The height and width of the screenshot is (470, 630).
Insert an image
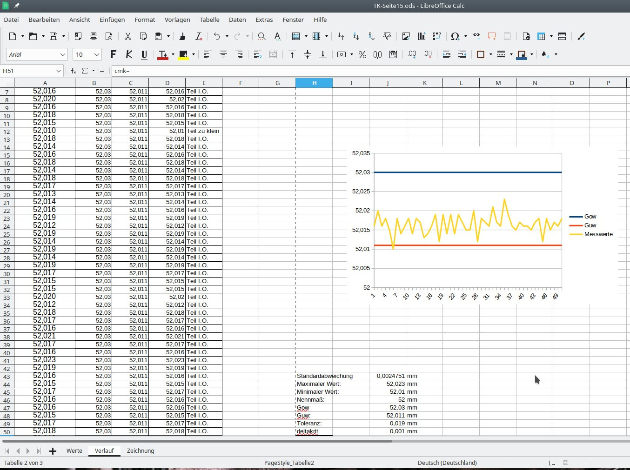click(x=406, y=36)
